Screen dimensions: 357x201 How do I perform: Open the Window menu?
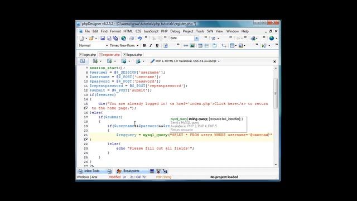233,31
